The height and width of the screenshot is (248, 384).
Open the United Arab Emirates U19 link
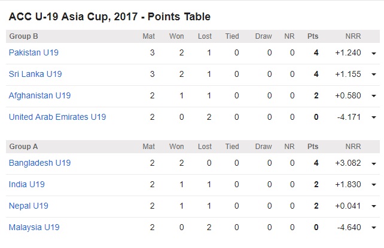click(x=57, y=117)
